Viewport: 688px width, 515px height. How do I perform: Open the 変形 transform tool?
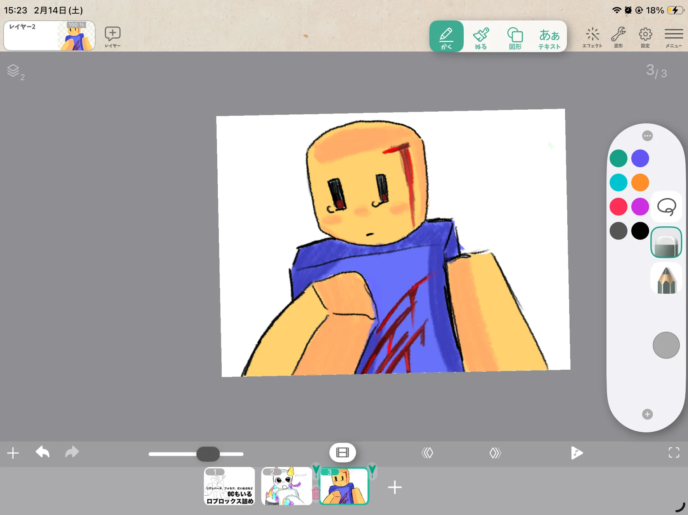coord(618,37)
